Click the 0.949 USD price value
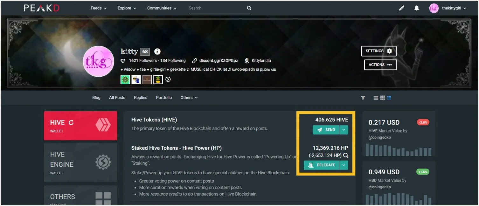Viewport: 479px width, 206px height. click(x=384, y=172)
